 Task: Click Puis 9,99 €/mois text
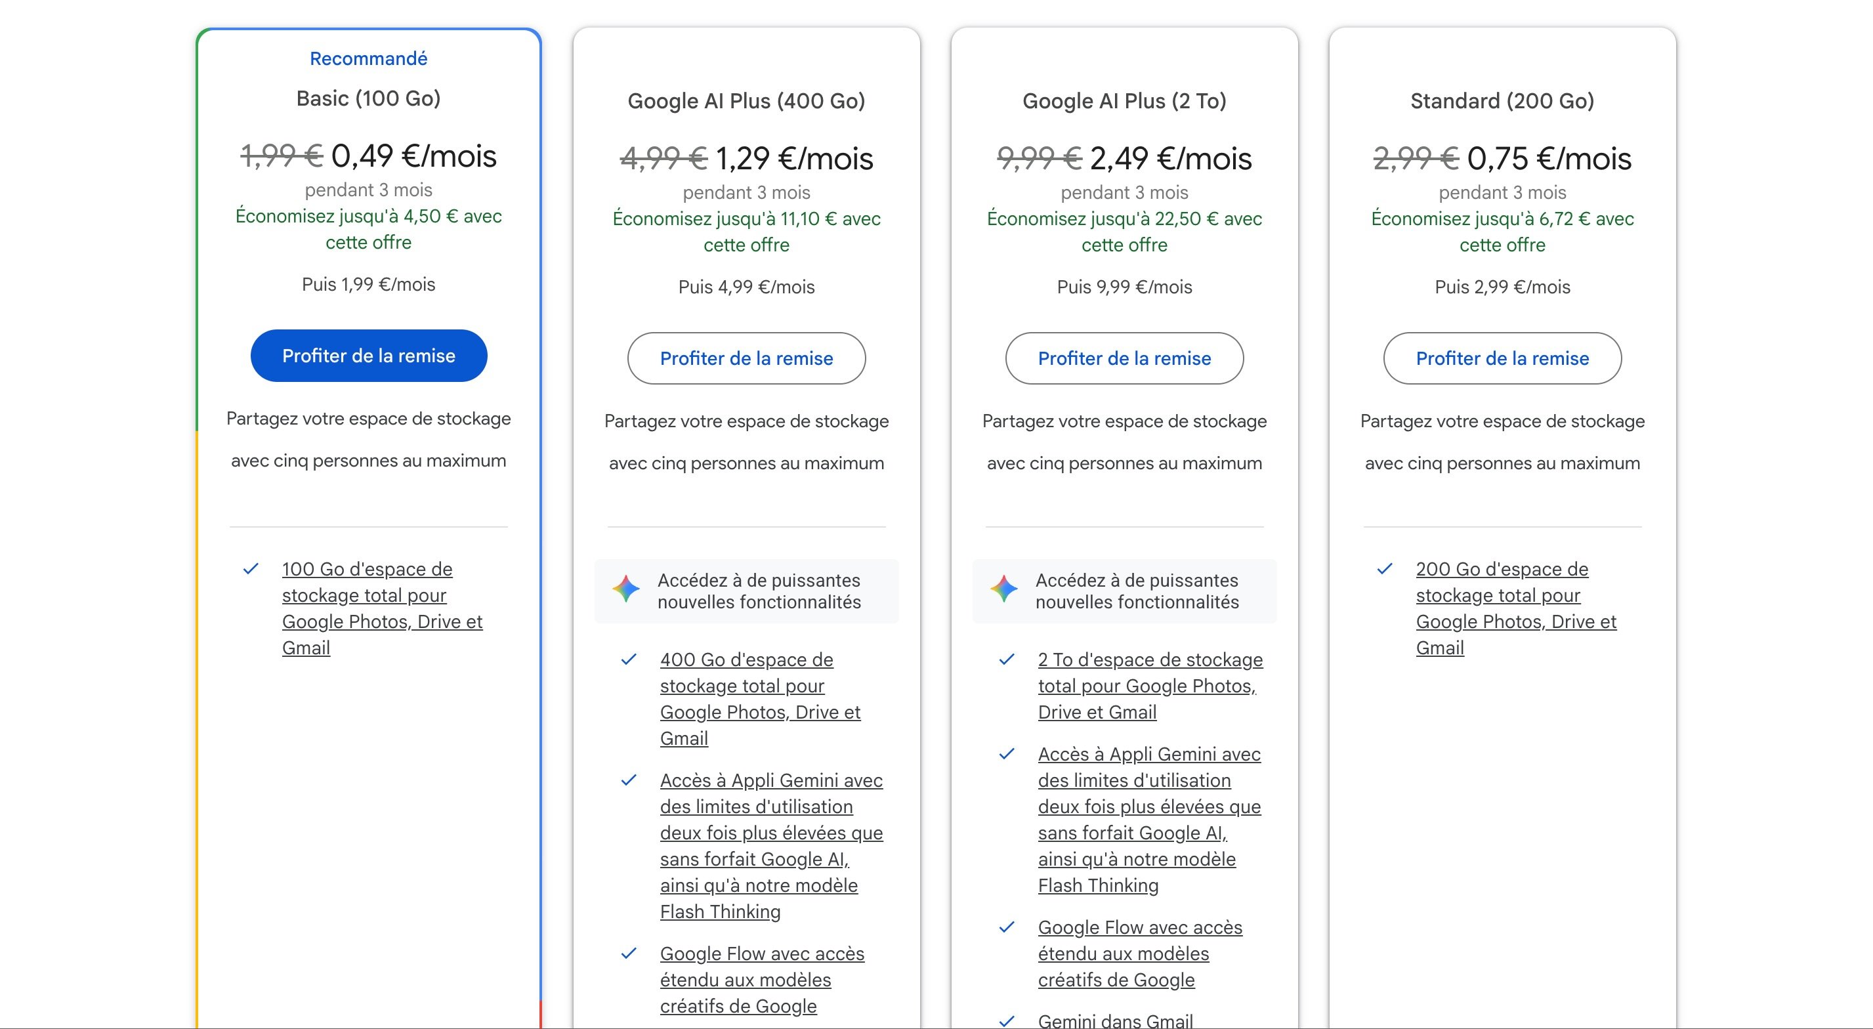click(1125, 287)
